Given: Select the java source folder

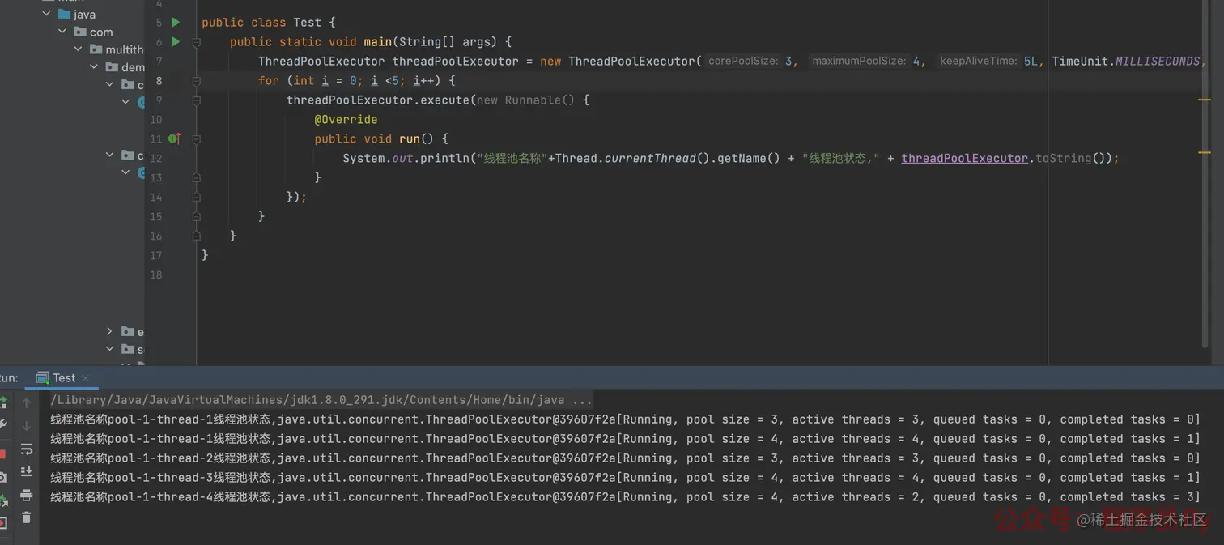Looking at the screenshot, I should (x=84, y=15).
